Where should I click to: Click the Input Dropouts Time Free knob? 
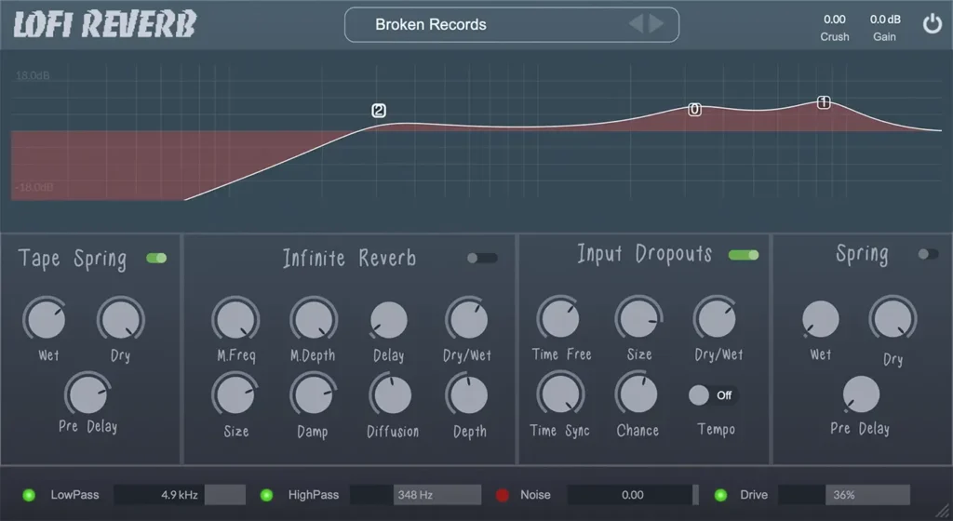point(559,319)
